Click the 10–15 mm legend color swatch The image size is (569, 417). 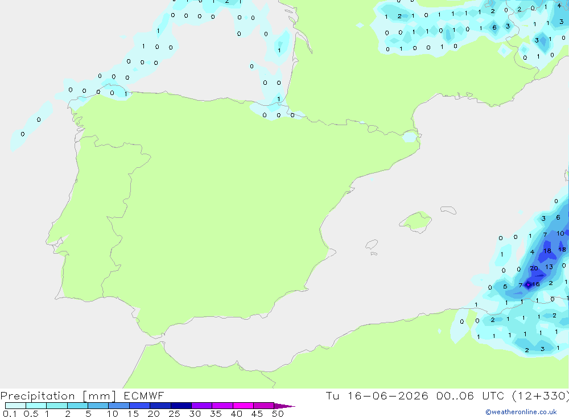tap(119, 406)
